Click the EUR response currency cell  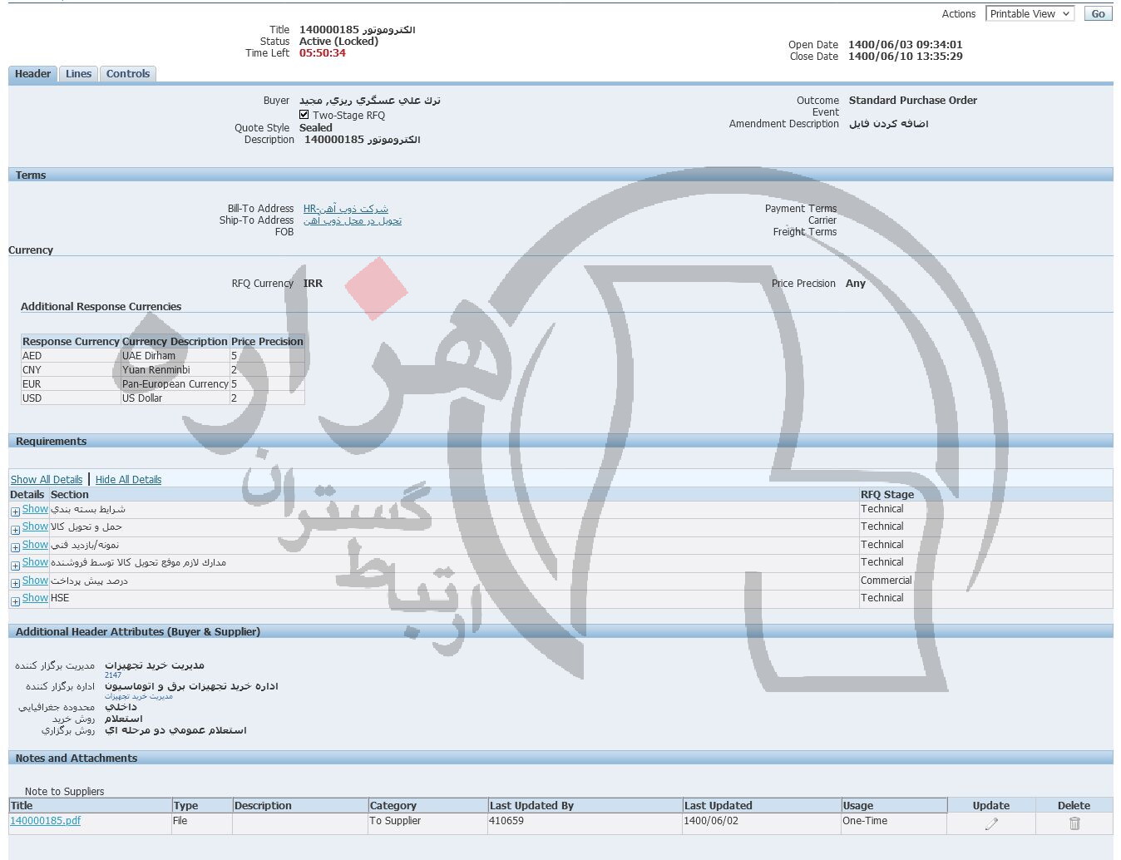(71, 384)
